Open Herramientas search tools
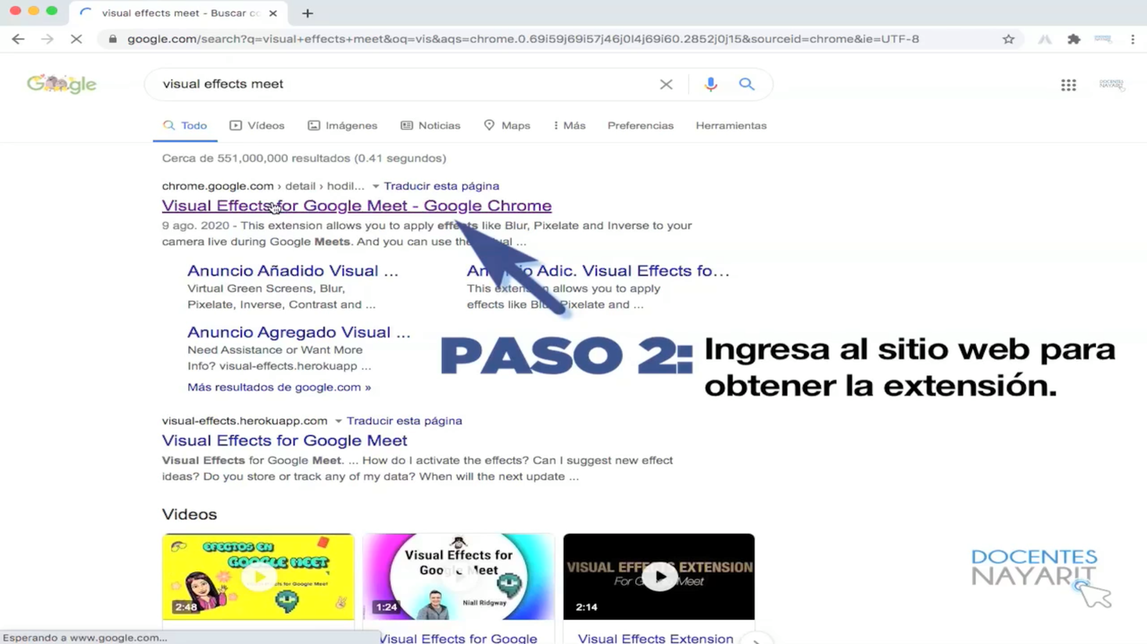The image size is (1147, 644). click(x=731, y=125)
